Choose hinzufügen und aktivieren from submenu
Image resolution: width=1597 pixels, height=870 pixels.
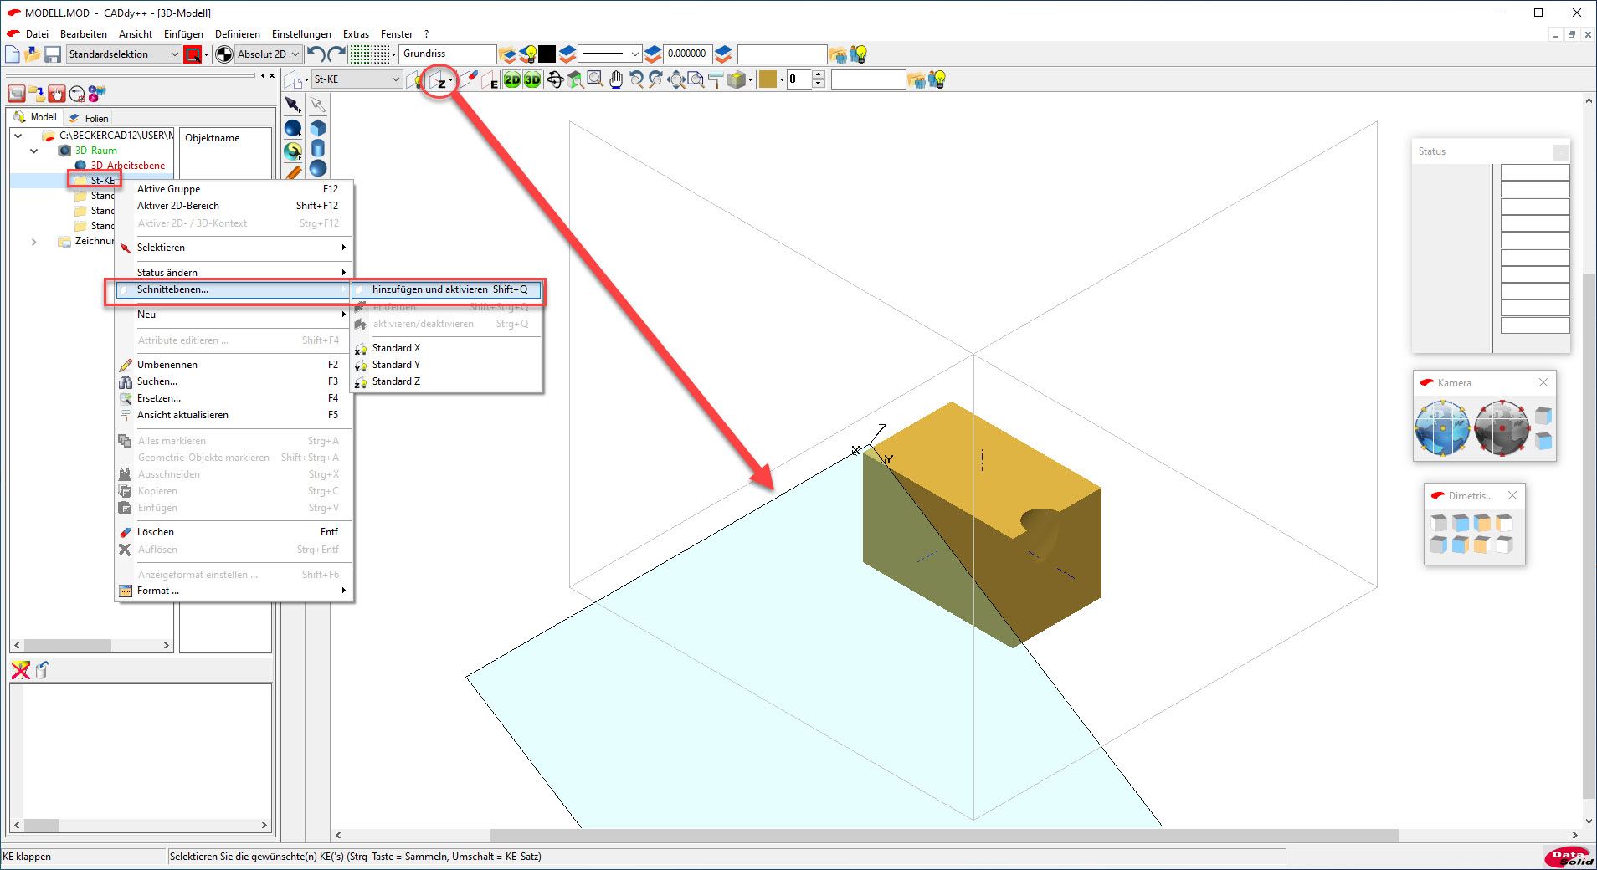click(447, 289)
